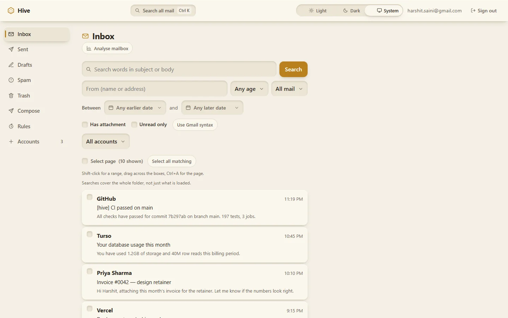Image resolution: width=508 pixels, height=318 pixels.
Task: Go to the Drafts folder
Action: (x=37, y=65)
